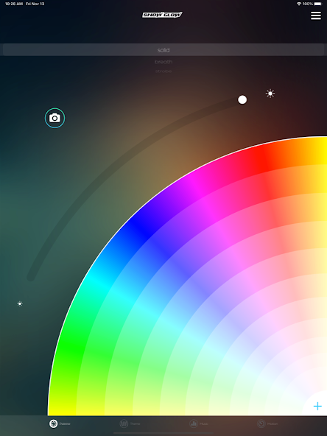
Task: Choose the breath mode option
Action: coord(163,62)
